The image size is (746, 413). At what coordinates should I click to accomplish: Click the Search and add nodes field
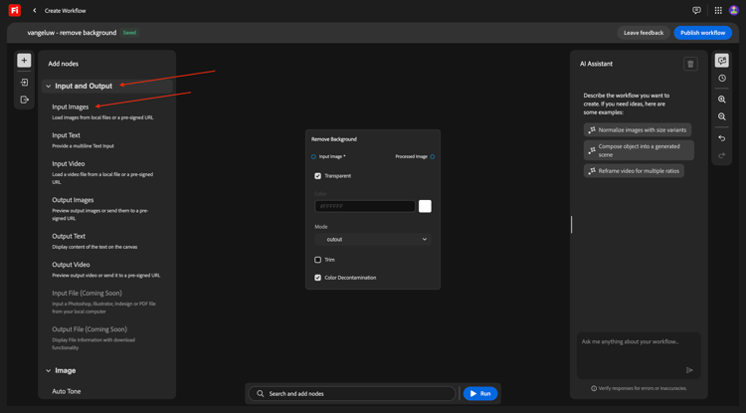352,393
